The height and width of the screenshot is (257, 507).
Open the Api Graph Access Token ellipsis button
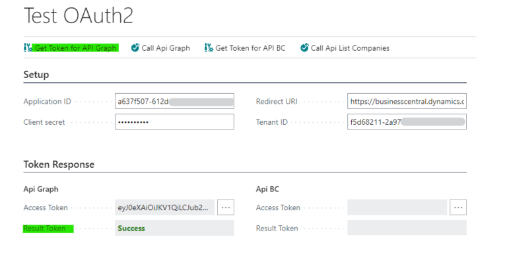(x=226, y=207)
